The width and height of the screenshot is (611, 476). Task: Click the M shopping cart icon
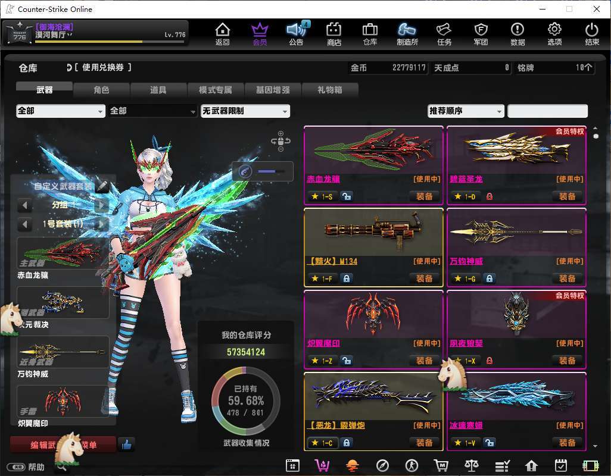pyautogui.click(x=441, y=465)
